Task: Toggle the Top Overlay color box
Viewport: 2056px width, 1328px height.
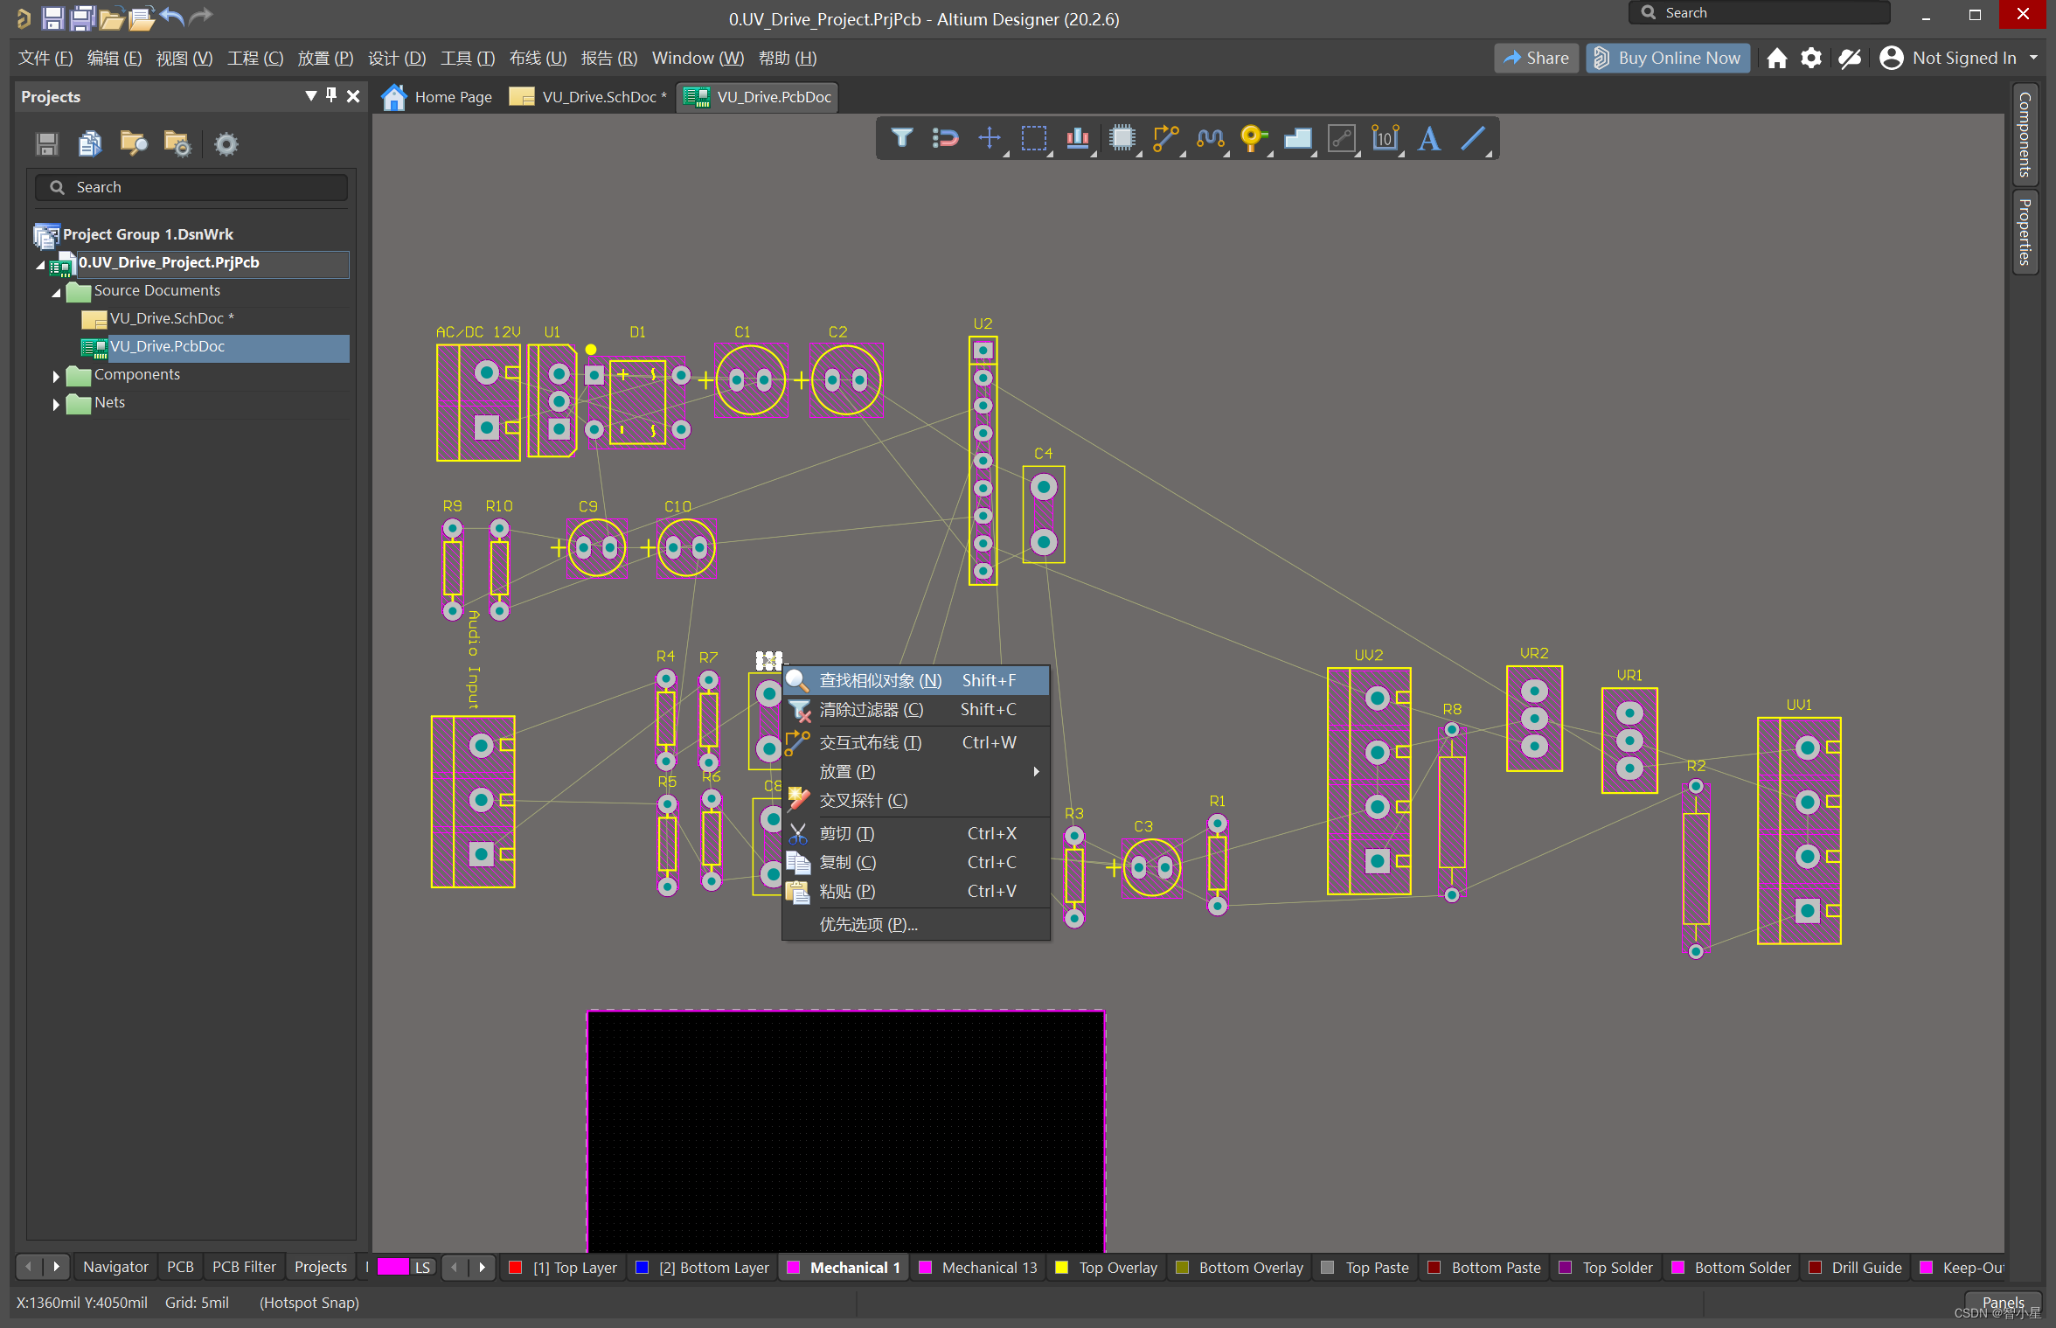Action: pos(1062,1268)
